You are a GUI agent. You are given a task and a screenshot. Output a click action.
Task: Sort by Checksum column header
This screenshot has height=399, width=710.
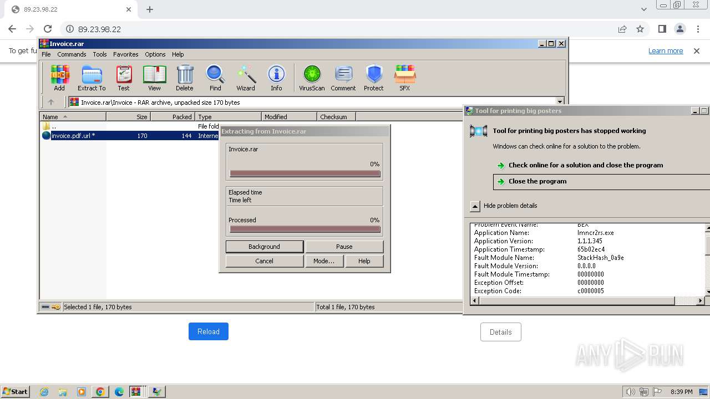click(x=336, y=116)
